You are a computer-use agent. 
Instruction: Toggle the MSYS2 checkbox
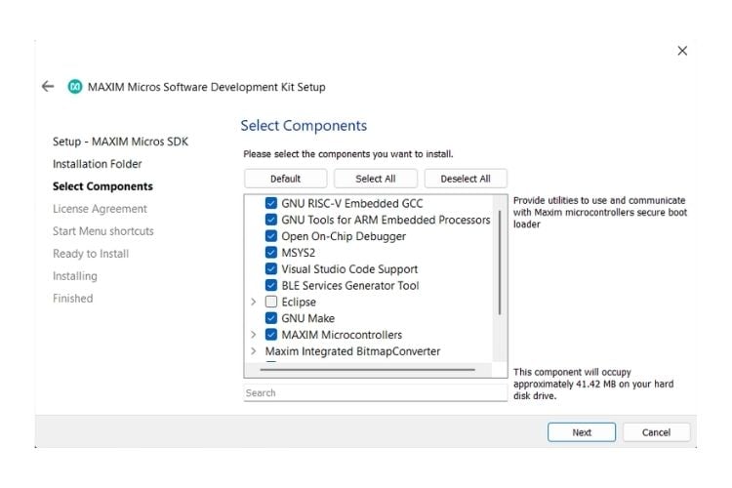[270, 252]
